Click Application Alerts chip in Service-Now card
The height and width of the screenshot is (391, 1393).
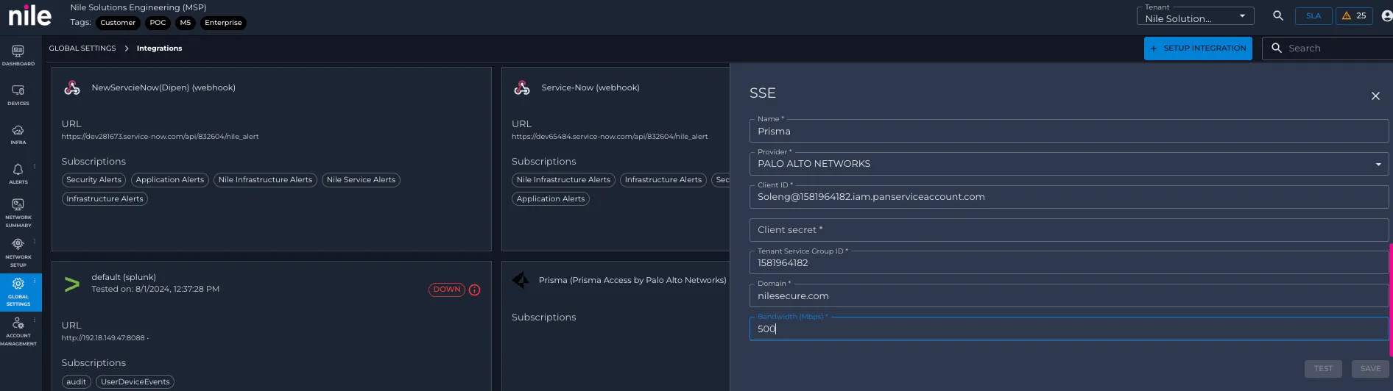click(551, 199)
